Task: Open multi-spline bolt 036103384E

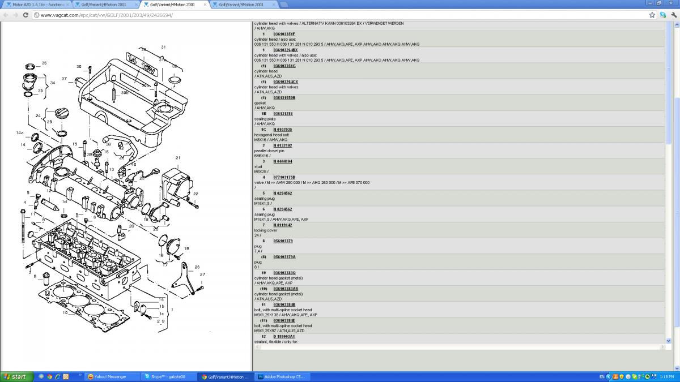Action: (284, 320)
